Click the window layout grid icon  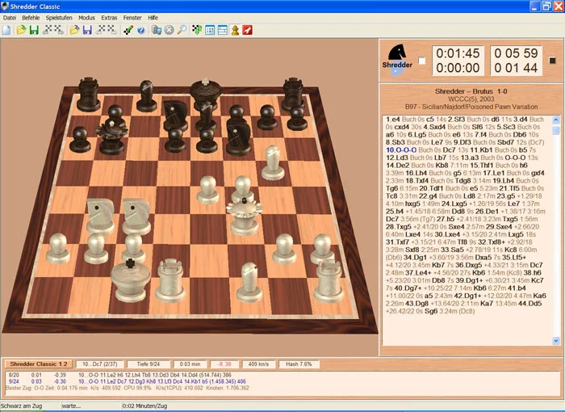pos(210,30)
